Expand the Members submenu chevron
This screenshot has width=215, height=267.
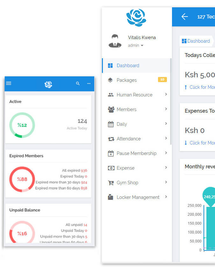[x=166, y=109]
